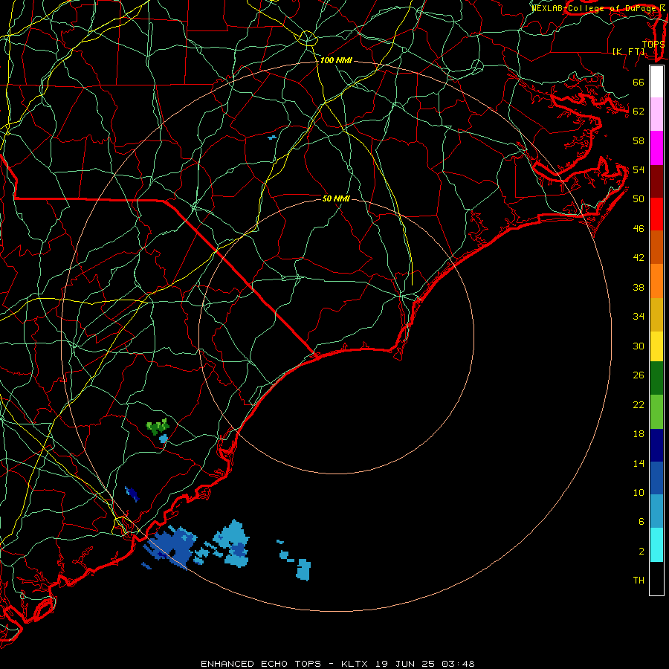Click the legend value 54
Screen dimensions: 669x669
click(x=639, y=169)
